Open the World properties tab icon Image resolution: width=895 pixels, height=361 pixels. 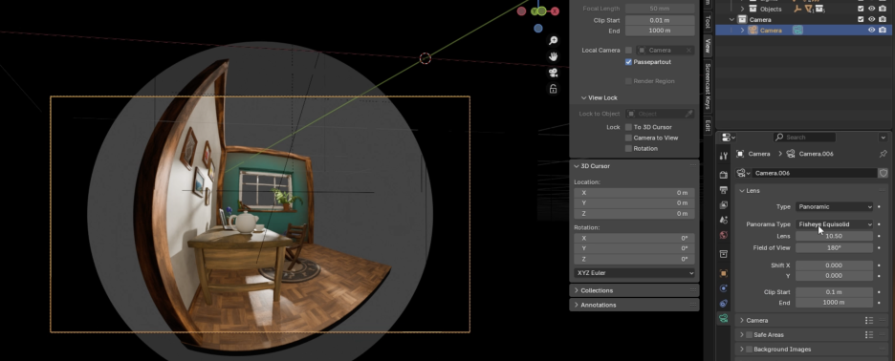tap(724, 234)
